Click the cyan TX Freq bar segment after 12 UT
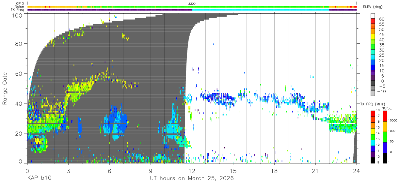 pyautogui.click(x=261, y=10)
